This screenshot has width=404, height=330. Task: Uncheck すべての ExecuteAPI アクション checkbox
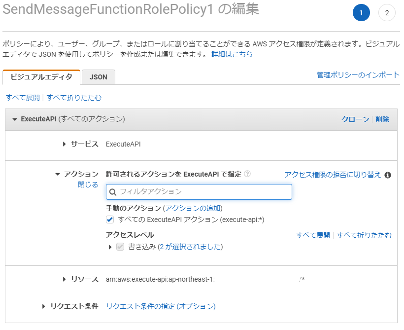[x=110, y=220]
